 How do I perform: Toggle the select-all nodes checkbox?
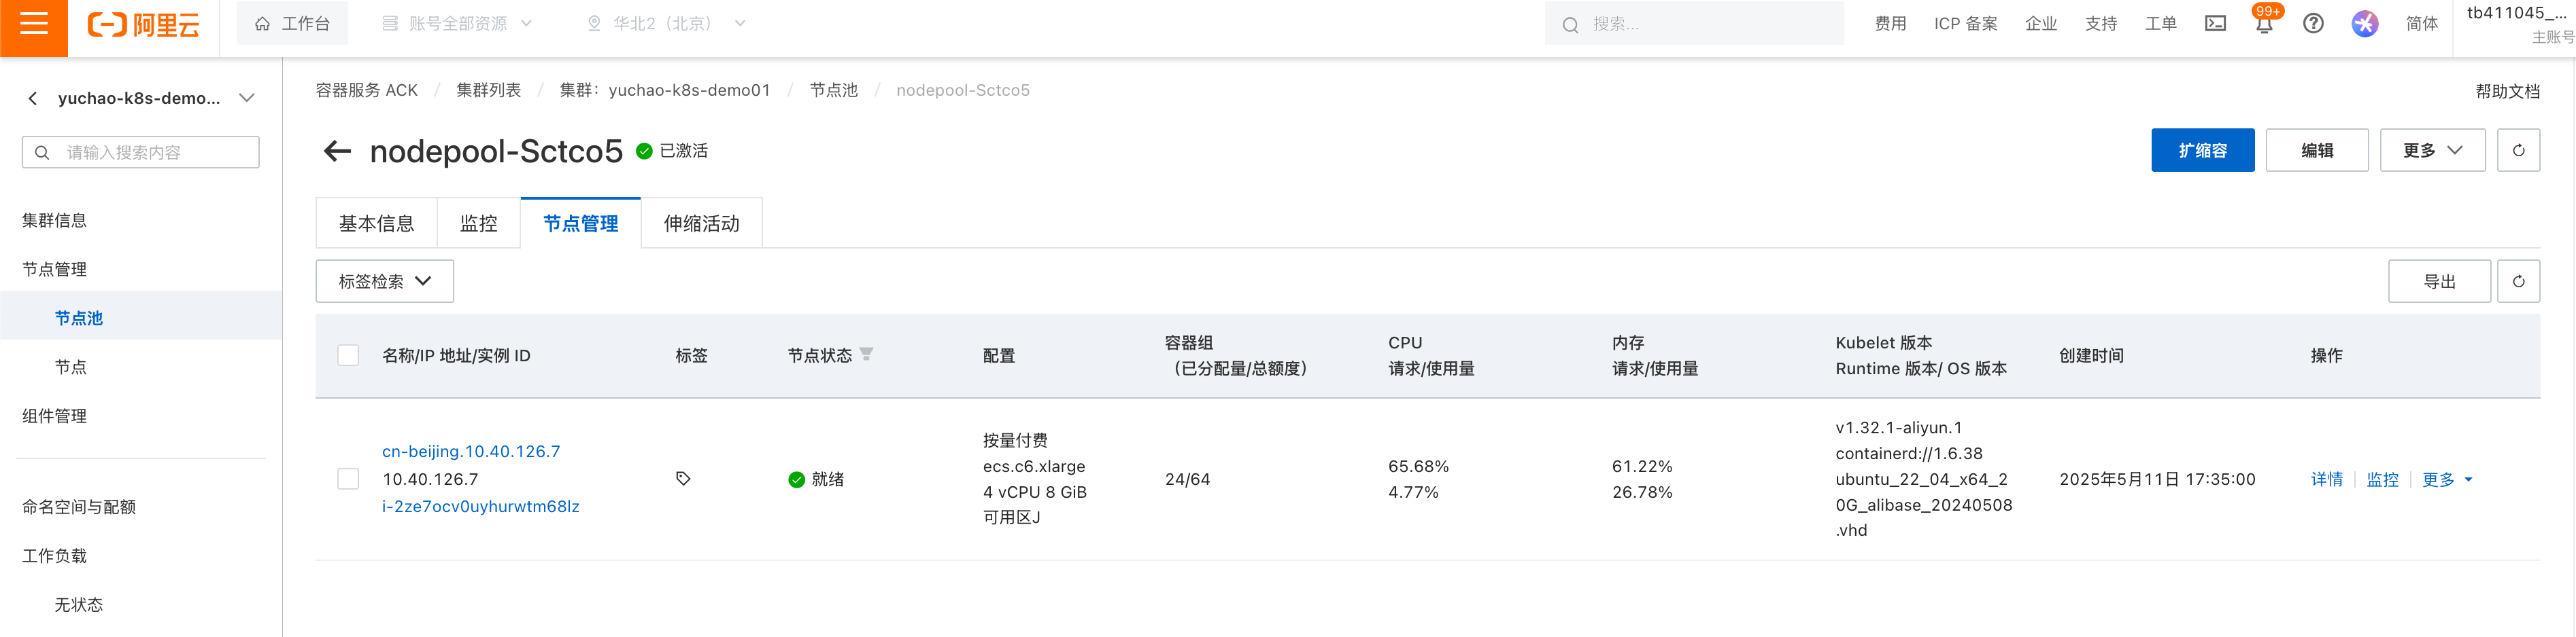348,355
